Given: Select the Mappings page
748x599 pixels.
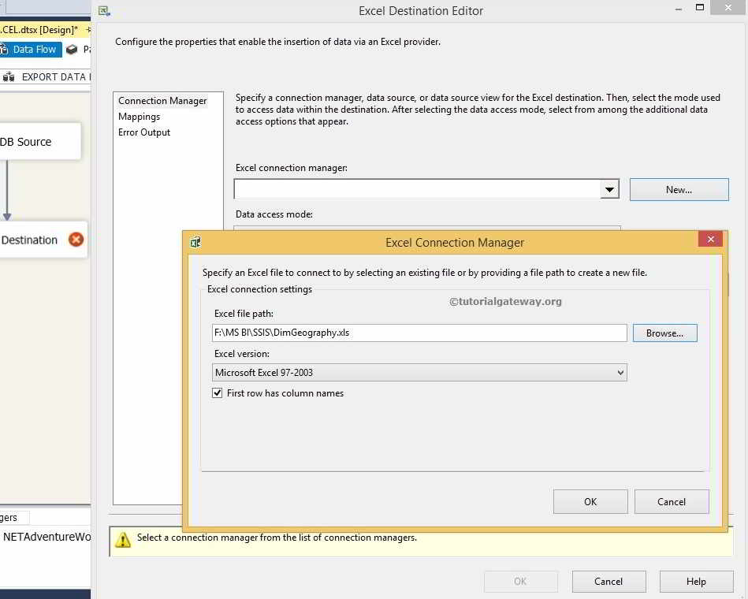Looking at the screenshot, I should 140,117.
